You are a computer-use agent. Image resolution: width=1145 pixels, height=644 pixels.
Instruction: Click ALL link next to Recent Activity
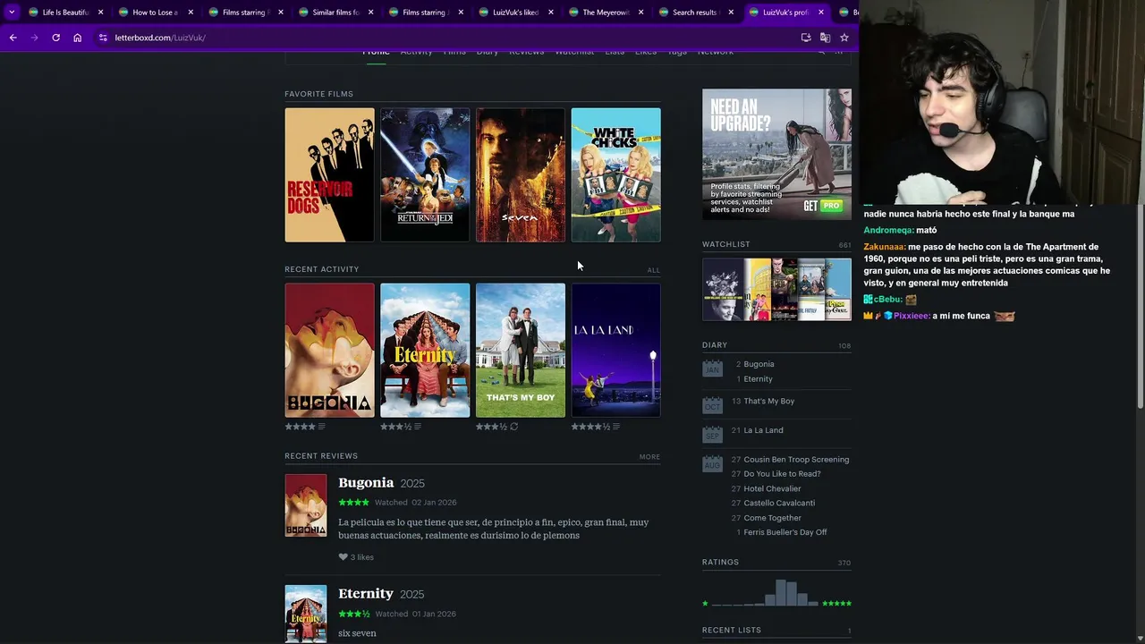[654, 270]
